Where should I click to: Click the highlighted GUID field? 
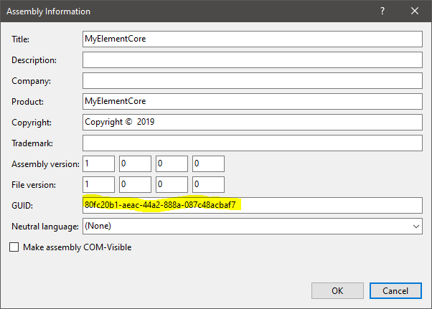pyautogui.click(x=253, y=205)
